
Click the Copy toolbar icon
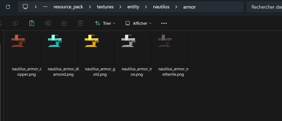(16, 23)
